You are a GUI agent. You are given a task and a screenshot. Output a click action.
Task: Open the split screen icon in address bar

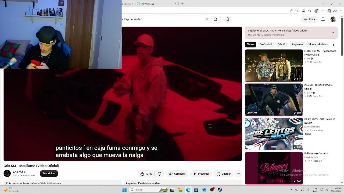292,11
